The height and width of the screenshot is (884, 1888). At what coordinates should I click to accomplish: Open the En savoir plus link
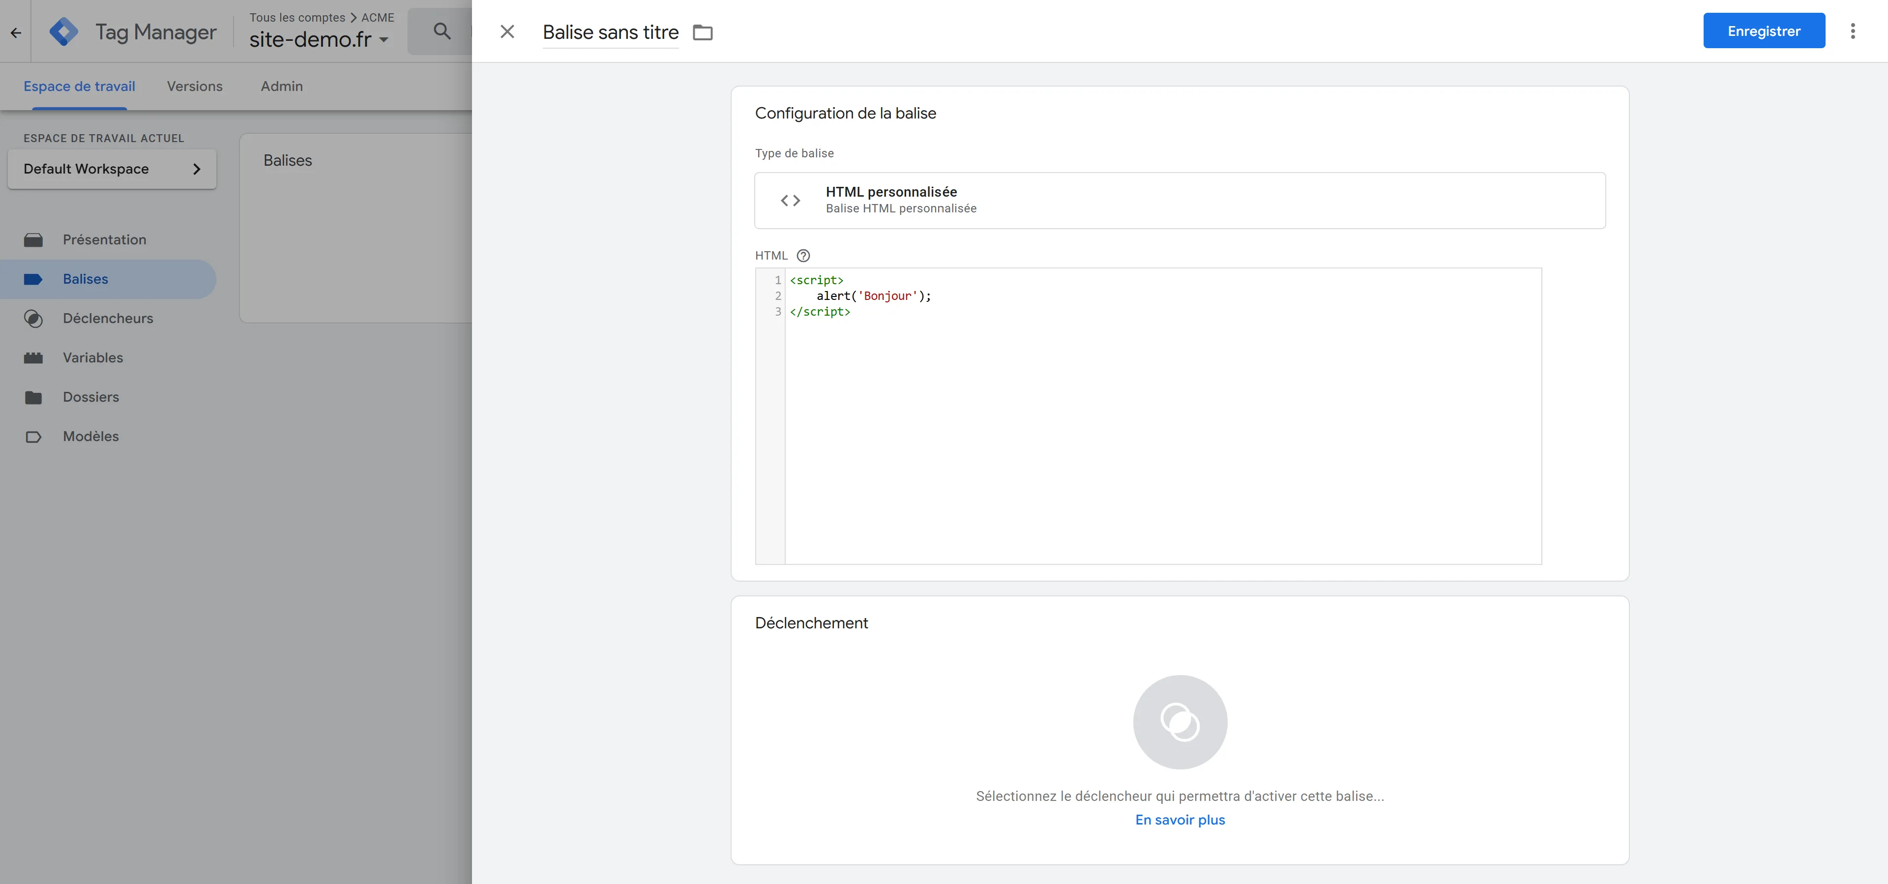1180,820
